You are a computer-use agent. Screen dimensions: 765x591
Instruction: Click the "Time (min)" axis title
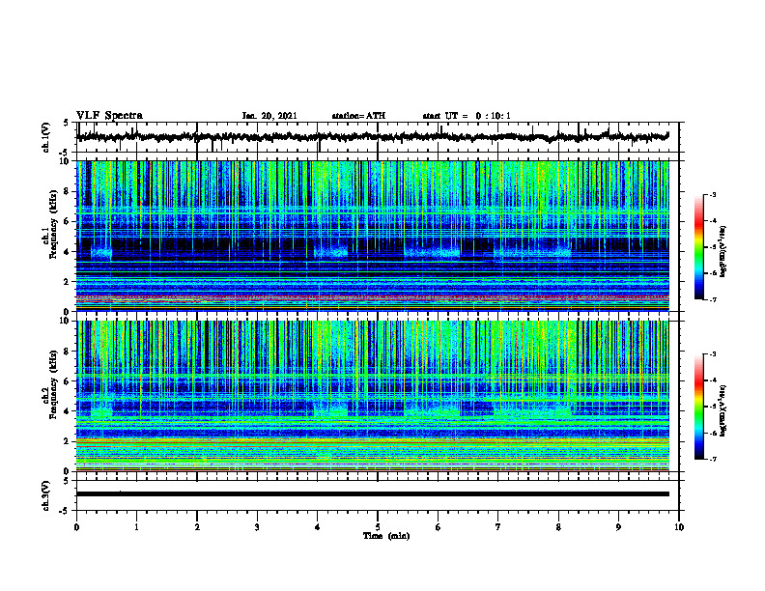tap(386, 536)
